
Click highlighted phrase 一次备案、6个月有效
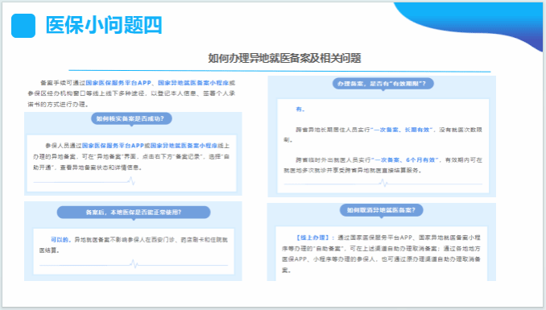pos(405,160)
